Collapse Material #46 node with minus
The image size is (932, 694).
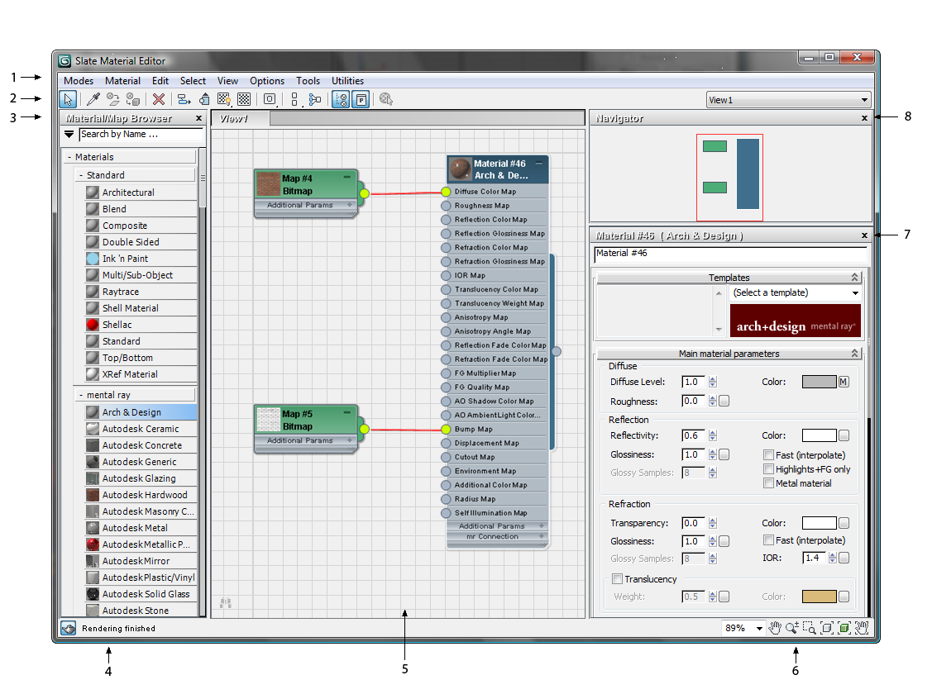[x=539, y=163]
